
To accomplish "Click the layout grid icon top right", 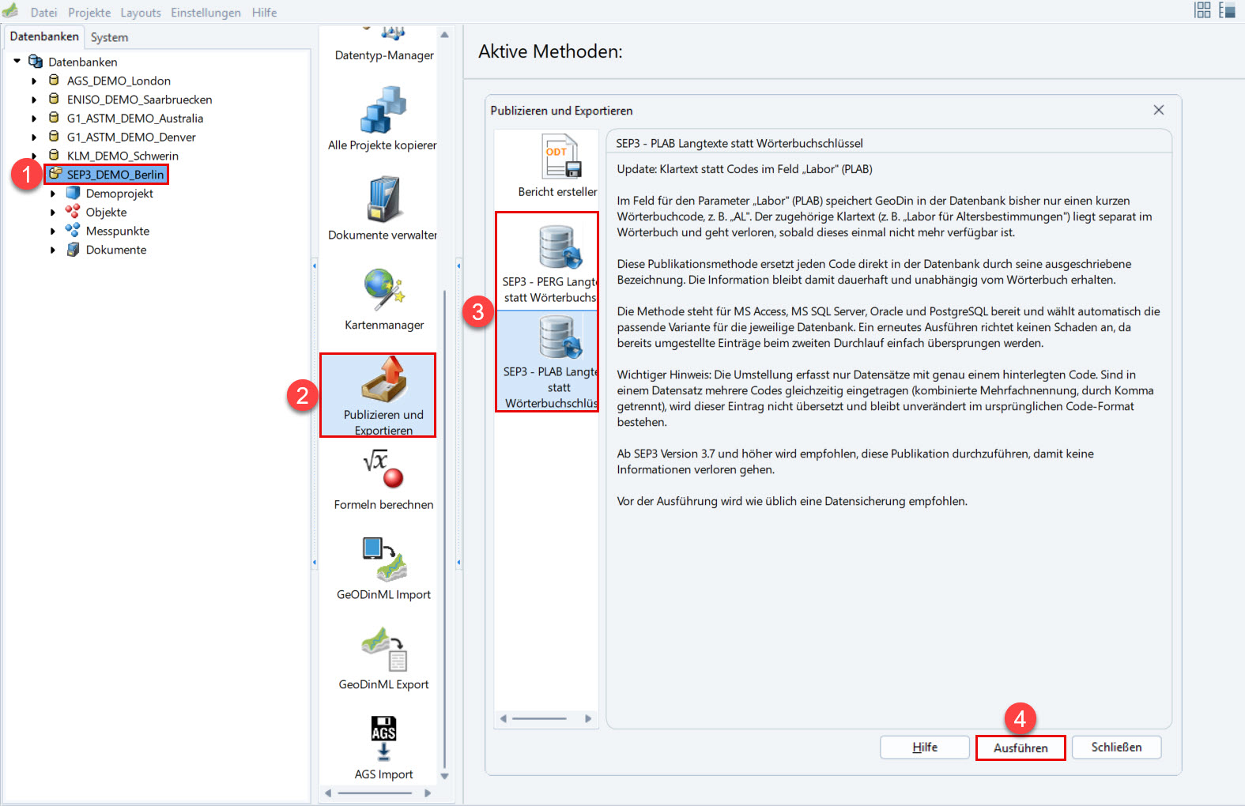I will click(x=1203, y=10).
